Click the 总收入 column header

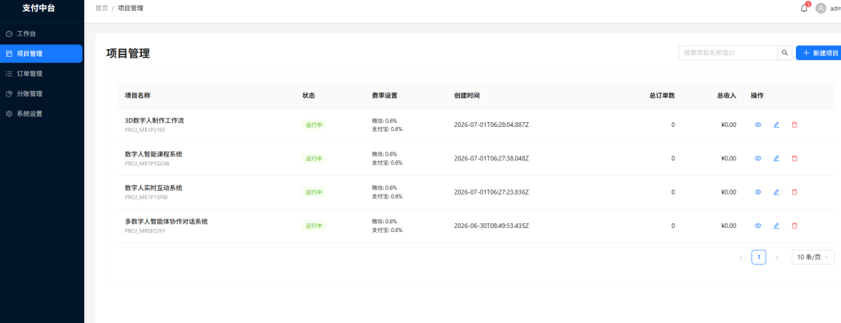pos(727,96)
